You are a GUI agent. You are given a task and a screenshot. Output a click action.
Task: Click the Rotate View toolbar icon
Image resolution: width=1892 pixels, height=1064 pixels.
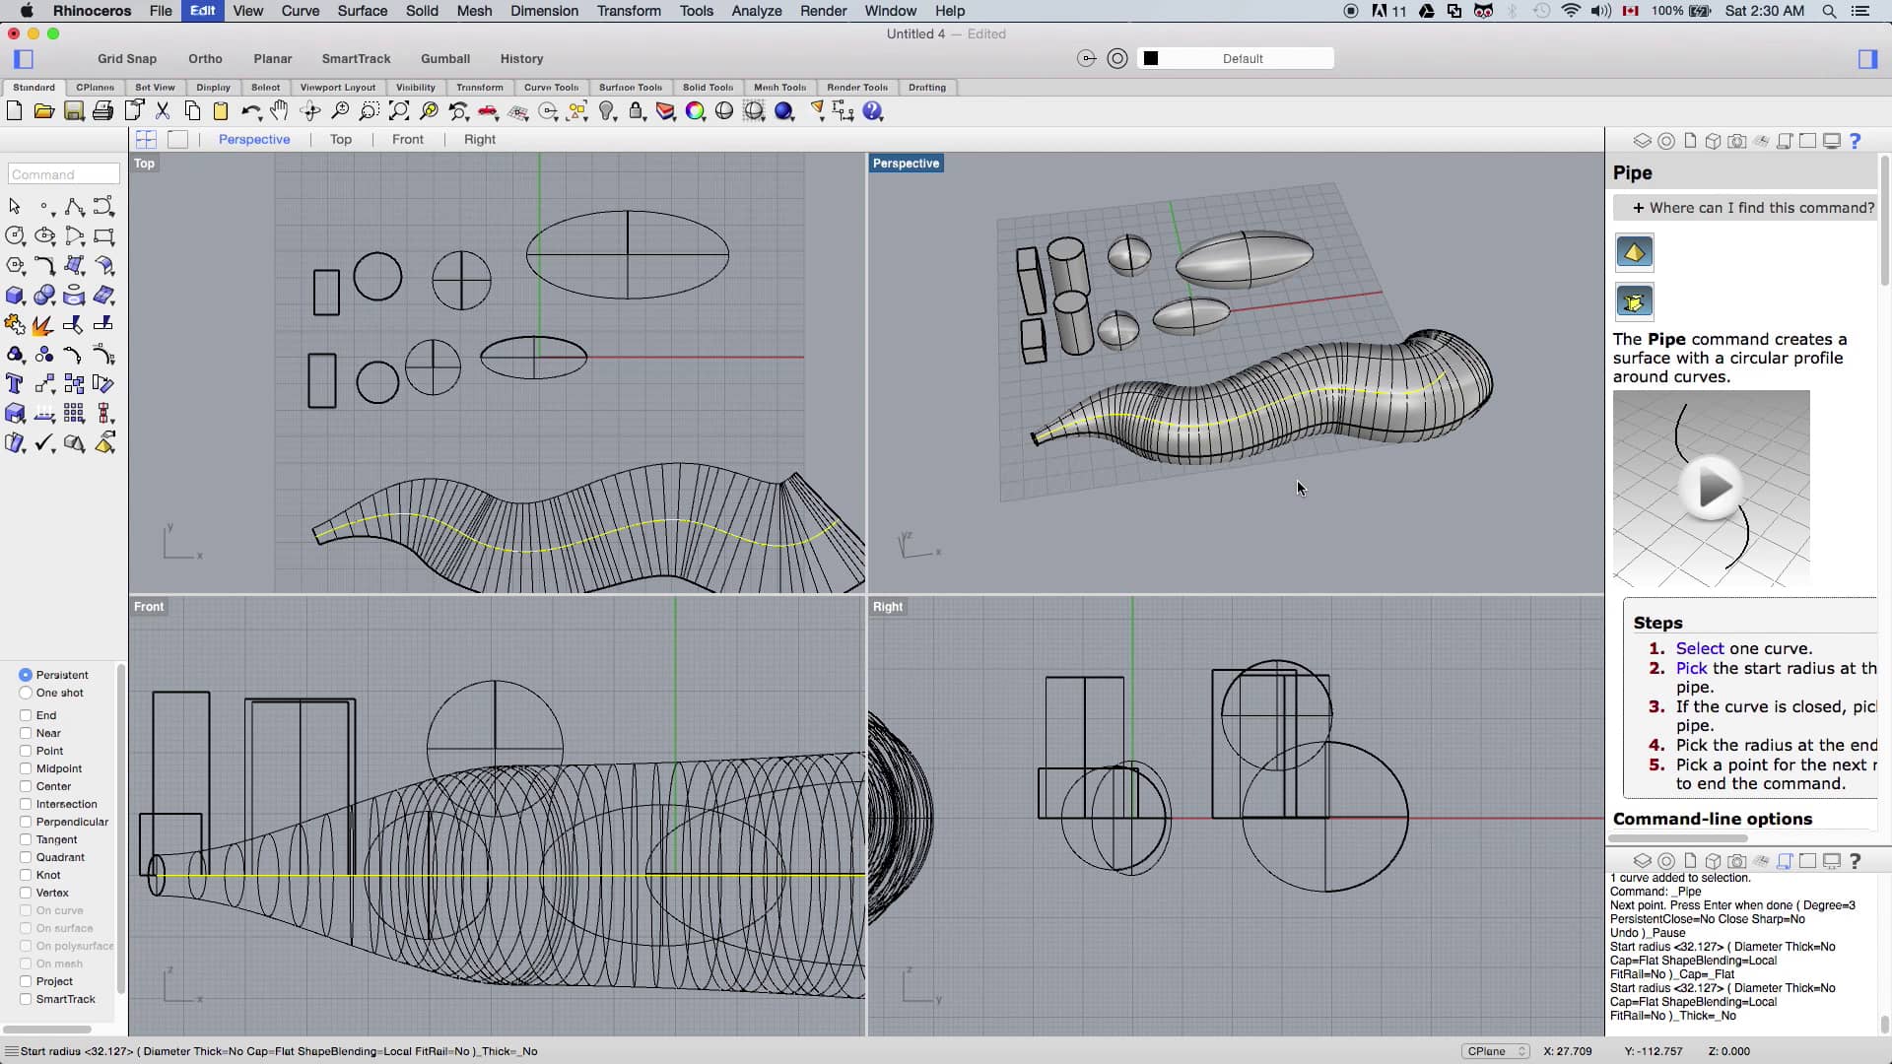point(310,110)
